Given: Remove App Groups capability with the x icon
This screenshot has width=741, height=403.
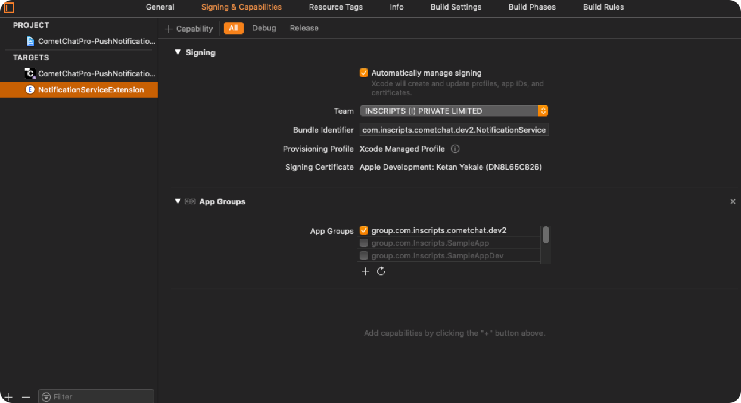Looking at the screenshot, I should 733,202.
